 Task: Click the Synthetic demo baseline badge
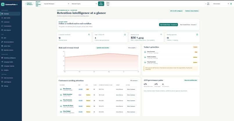click(x=103, y=48)
